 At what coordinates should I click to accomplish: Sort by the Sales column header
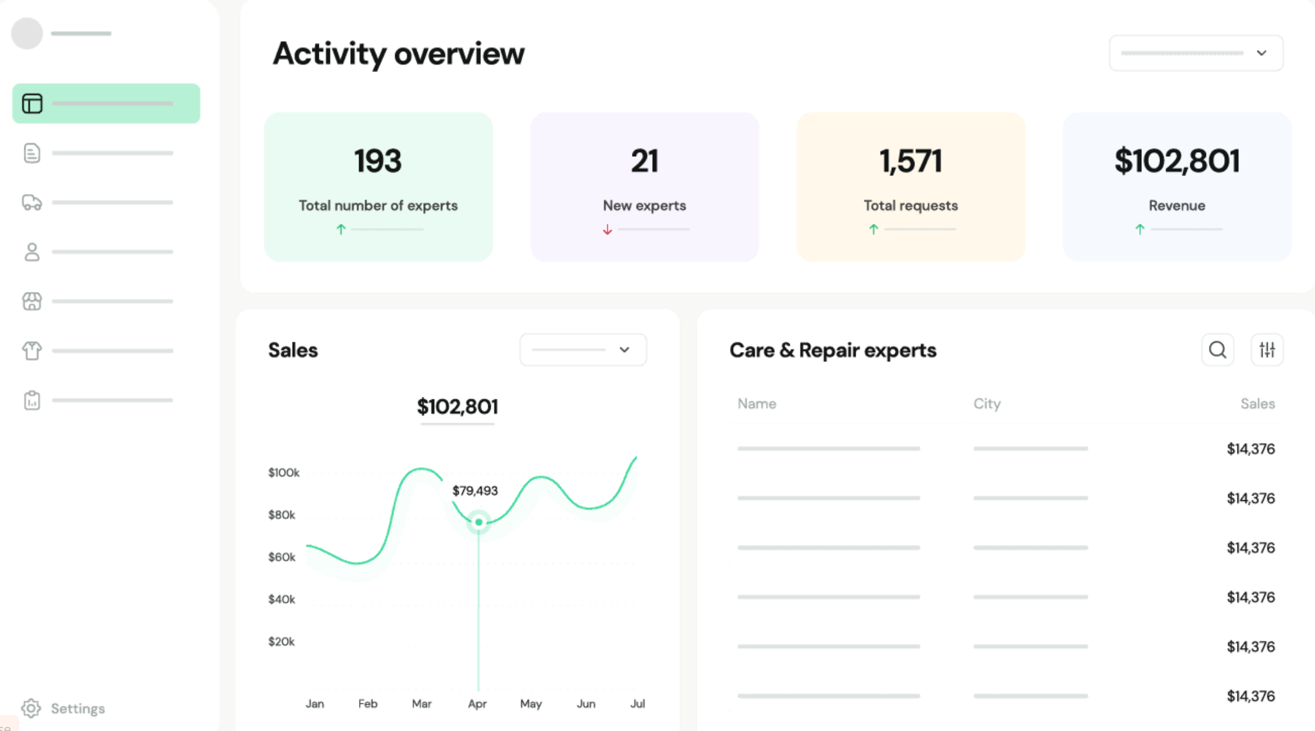1257,403
